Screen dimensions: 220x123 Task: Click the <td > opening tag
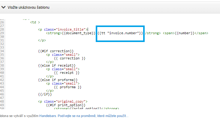pos(35,22)
